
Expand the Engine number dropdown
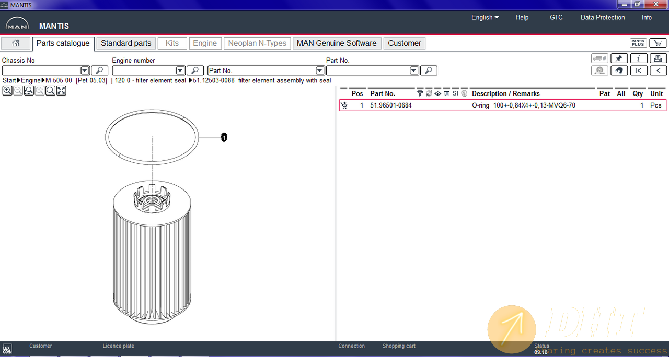(180, 70)
